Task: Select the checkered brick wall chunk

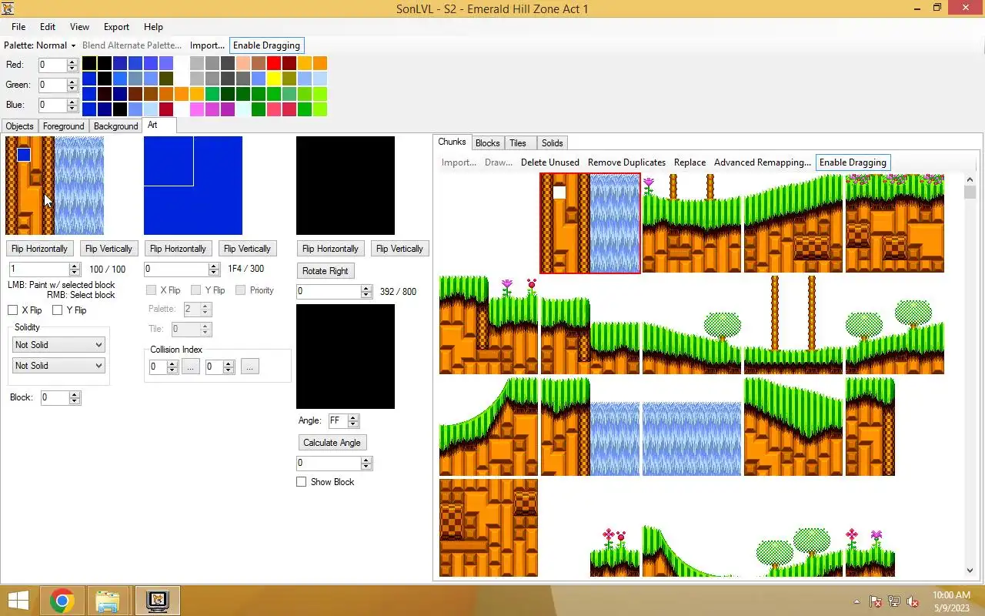Action: (488, 527)
